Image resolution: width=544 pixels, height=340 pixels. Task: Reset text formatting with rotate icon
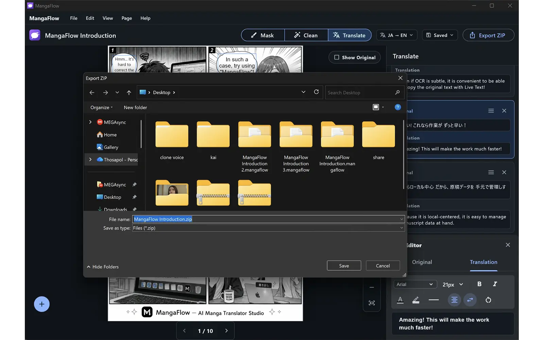coord(488,300)
